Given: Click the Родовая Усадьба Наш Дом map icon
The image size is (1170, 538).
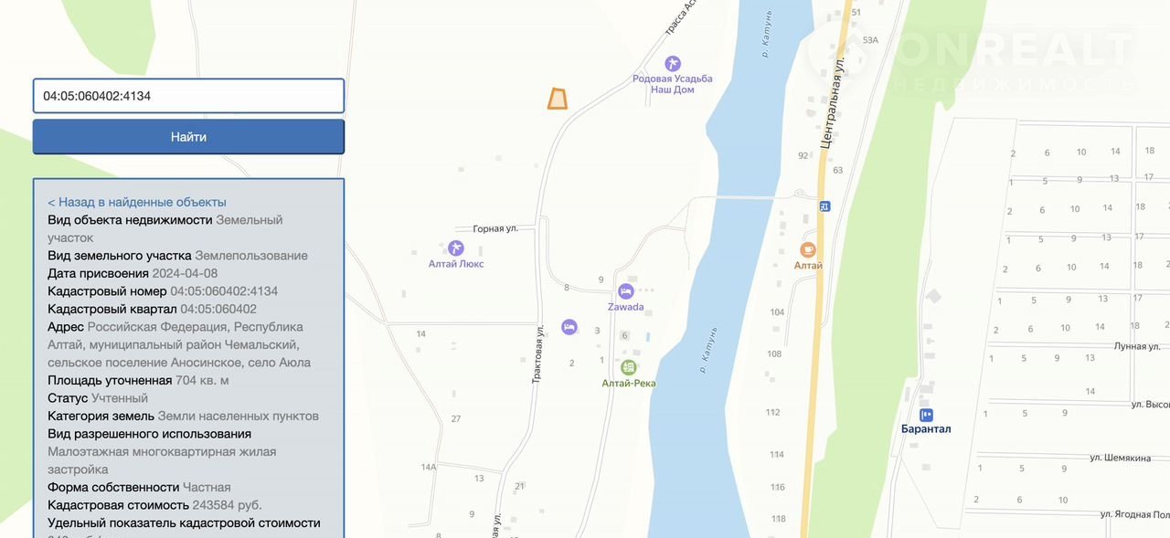Looking at the screenshot, I should pos(672,64).
